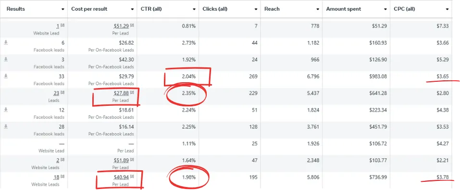Open CPC (all) column dropdown arrow

click(447, 10)
